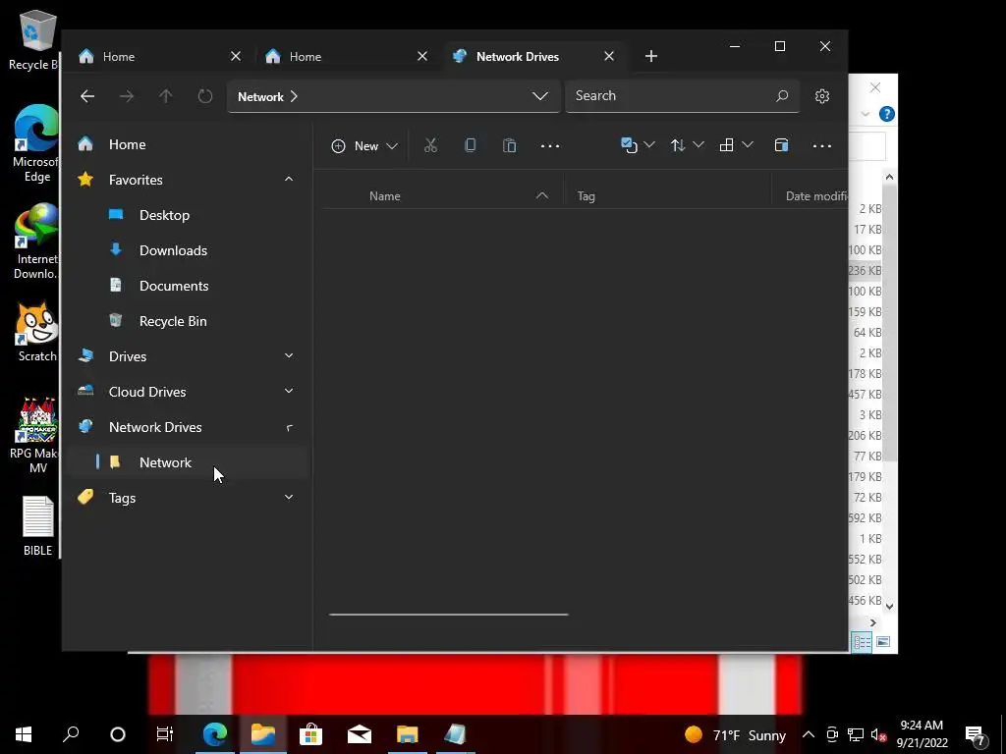Close the first Home tab
This screenshot has height=754, width=1006.
tap(236, 56)
